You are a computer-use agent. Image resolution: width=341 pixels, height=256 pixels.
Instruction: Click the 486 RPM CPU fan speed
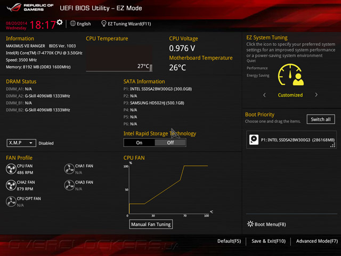coord(25,173)
